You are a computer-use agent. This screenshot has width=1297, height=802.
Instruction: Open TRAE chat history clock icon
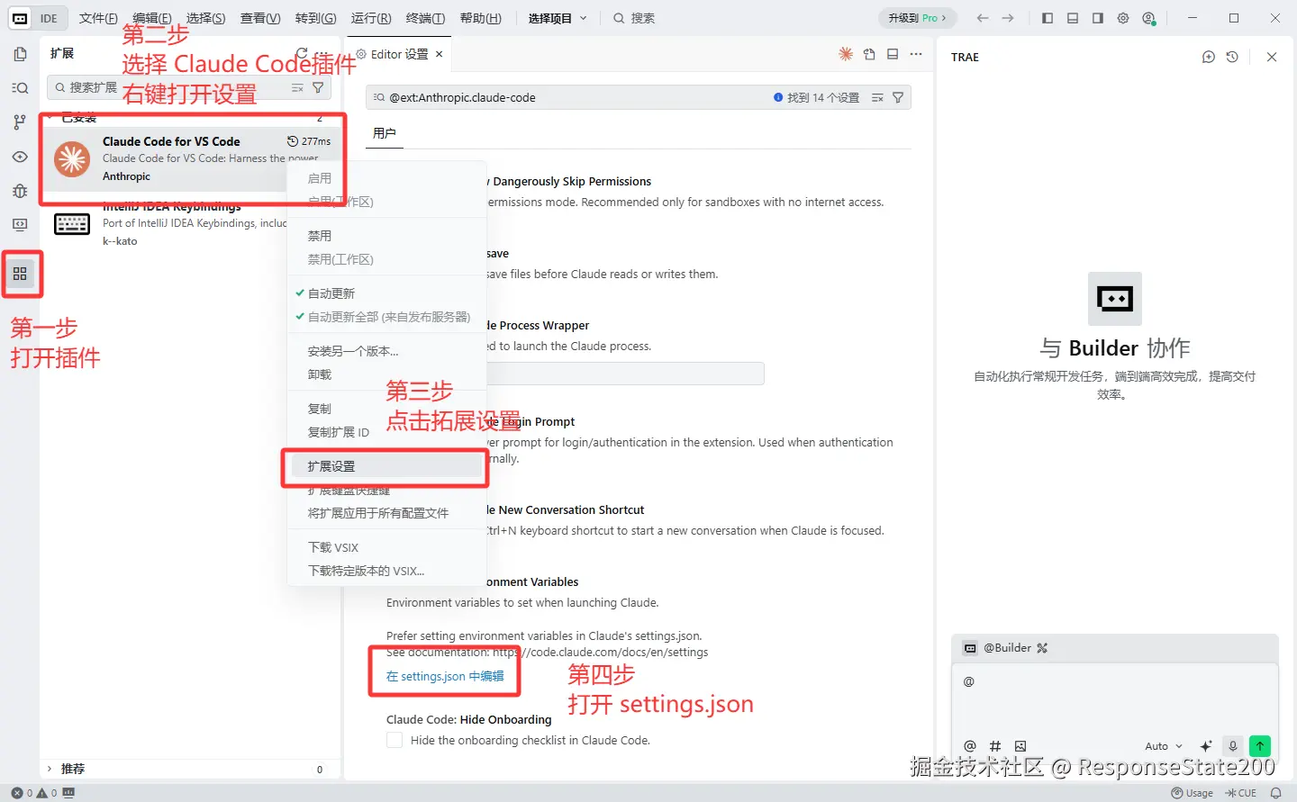(1232, 57)
